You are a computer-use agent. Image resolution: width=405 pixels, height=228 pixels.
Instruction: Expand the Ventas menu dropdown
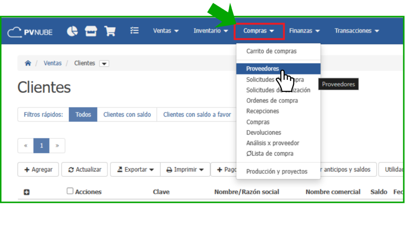pyautogui.click(x=166, y=31)
